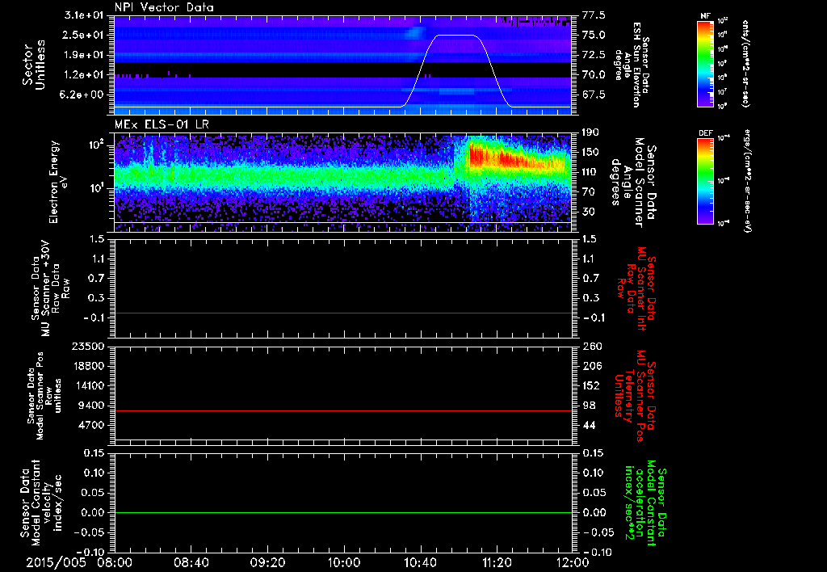Click the 10:00 time axis label

344,562
